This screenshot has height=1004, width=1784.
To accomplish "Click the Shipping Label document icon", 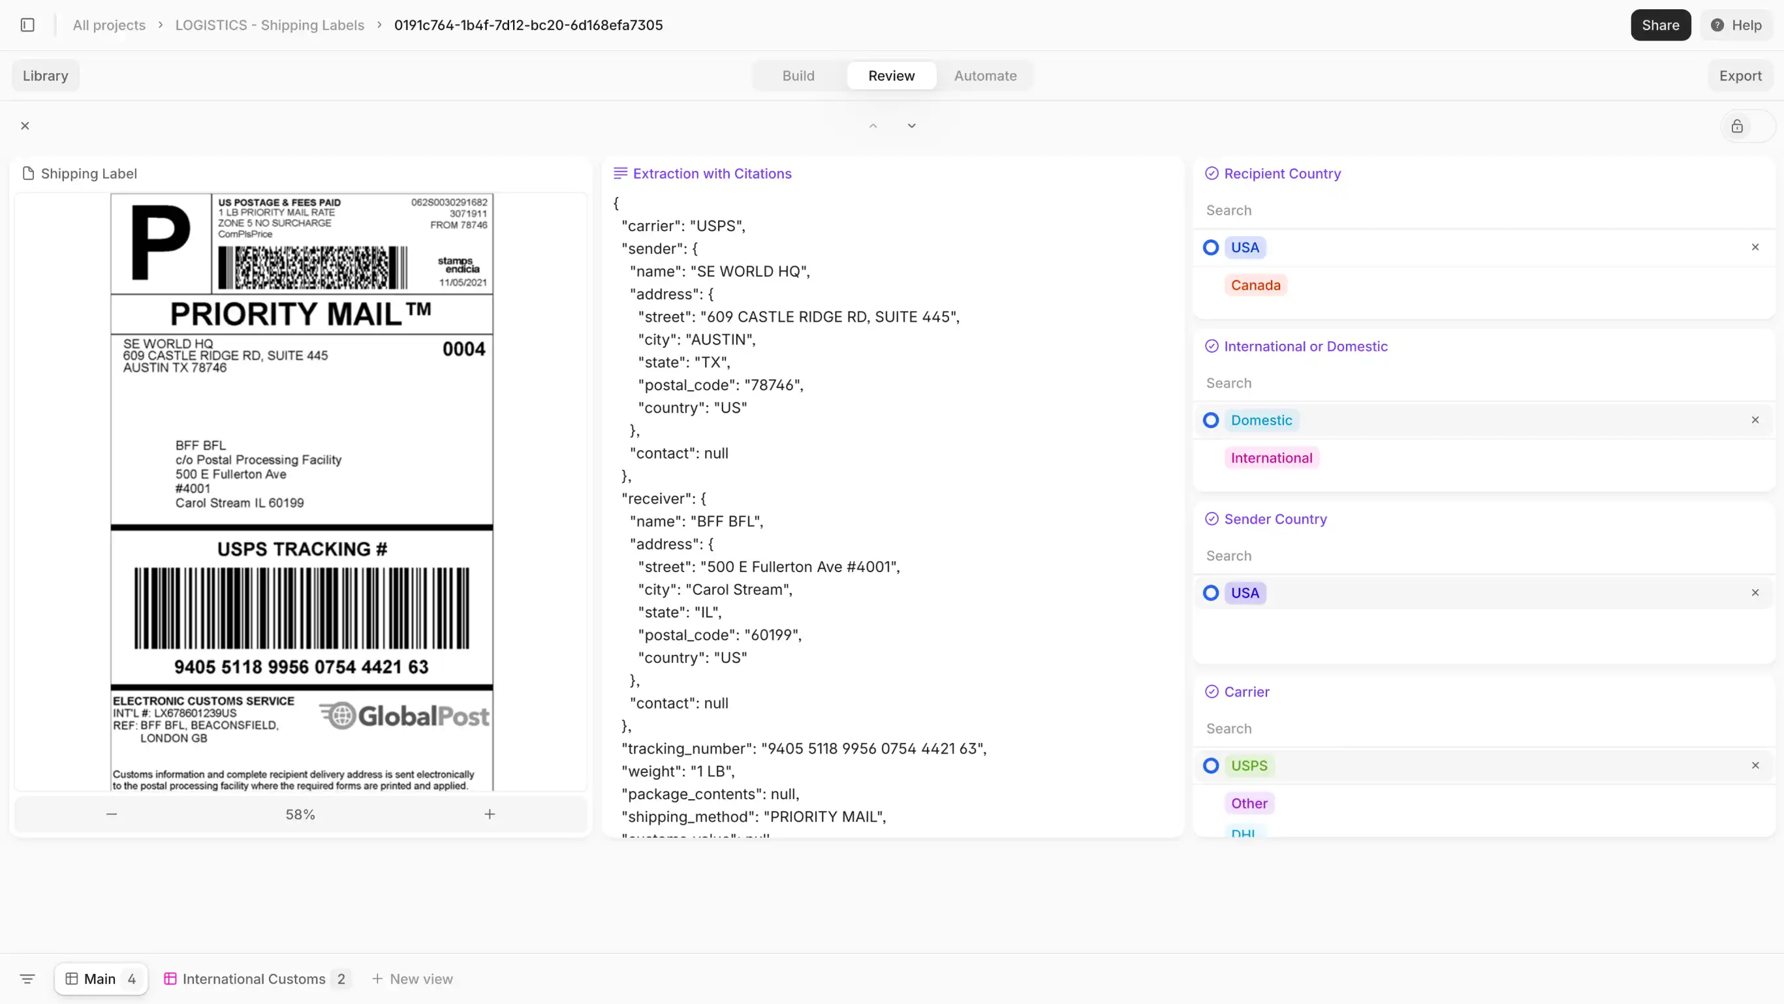I will click(x=28, y=173).
